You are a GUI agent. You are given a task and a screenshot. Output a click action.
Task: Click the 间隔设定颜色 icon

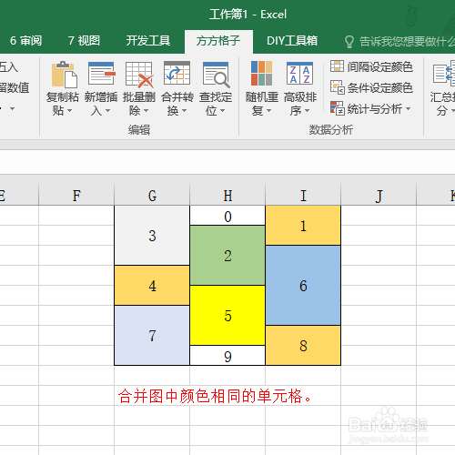coord(337,66)
